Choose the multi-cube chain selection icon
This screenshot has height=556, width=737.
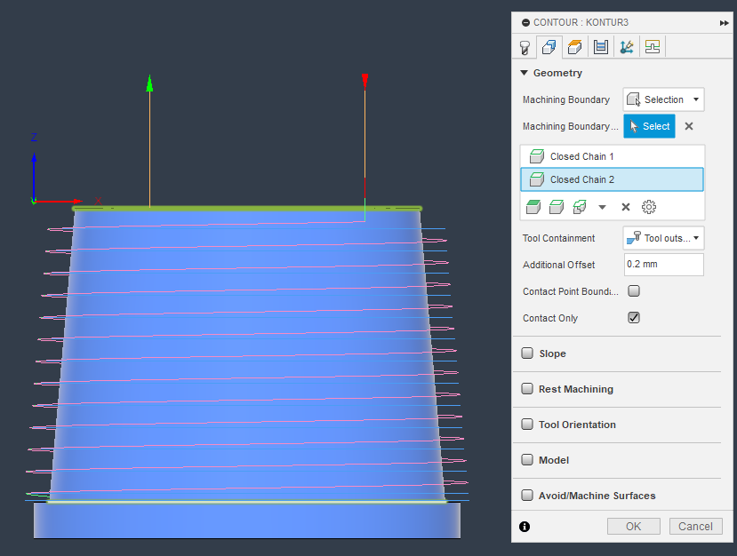(580, 207)
